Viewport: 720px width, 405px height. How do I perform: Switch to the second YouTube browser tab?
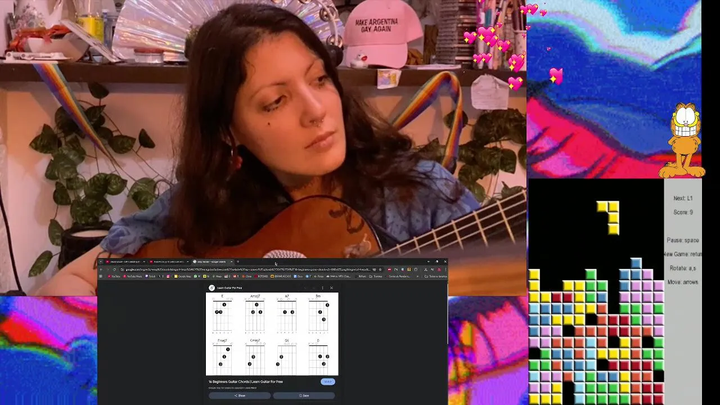click(169, 262)
